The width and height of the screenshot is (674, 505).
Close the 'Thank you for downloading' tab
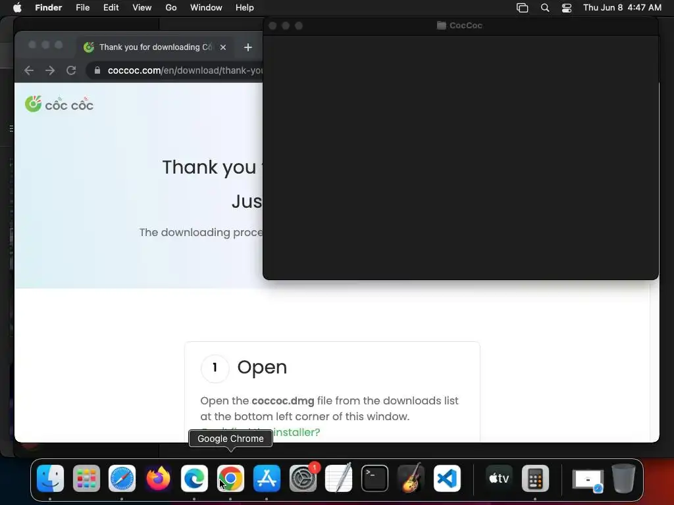[223, 47]
